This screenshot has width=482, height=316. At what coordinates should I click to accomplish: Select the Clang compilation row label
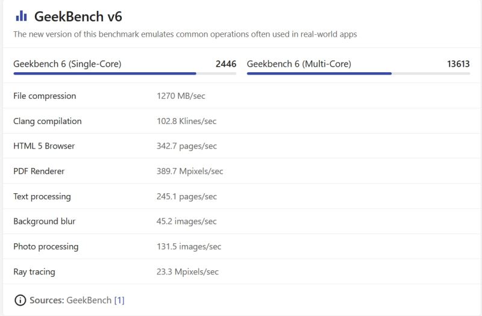47,121
